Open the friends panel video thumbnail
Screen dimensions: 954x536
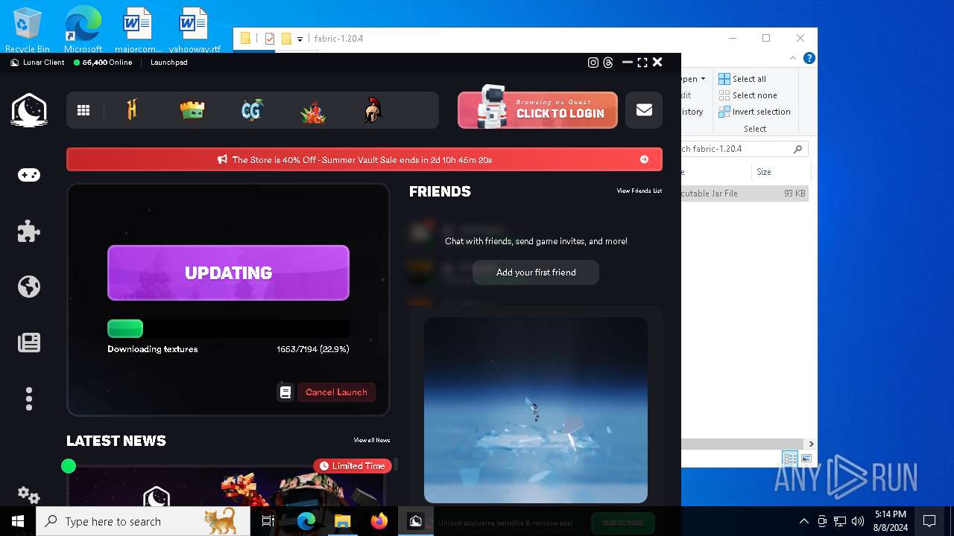pyautogui.click(x=536, y=410)
